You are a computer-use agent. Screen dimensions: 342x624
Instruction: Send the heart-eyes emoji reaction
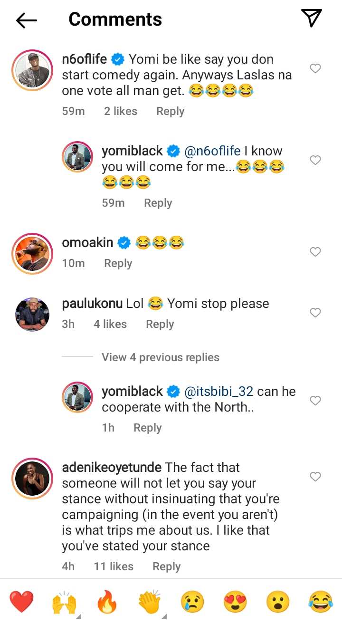[235, 602]
